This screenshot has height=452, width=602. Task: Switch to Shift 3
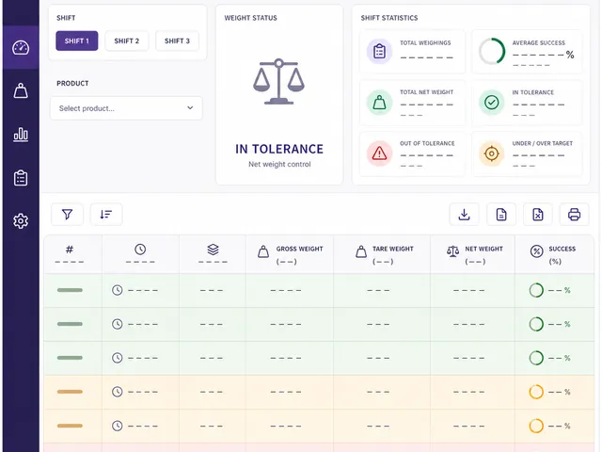[177, 40]
